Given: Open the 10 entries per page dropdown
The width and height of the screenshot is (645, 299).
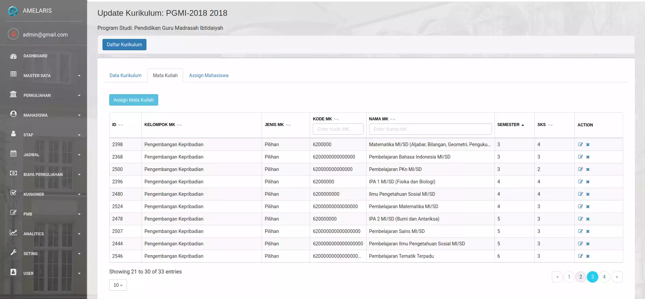Looking at the screenshot, I should click(118, 285).
